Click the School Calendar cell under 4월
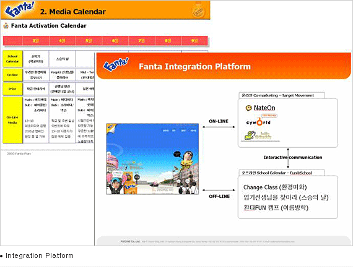This screenshot has width=353, height=274. [62, 59]
